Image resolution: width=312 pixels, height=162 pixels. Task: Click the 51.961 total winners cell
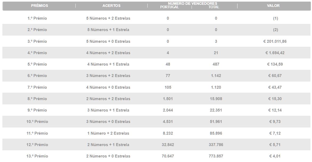pos(216,122)
